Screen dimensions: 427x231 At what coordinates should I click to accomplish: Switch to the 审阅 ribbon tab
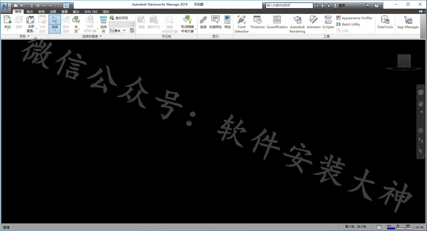click(41, 12)
